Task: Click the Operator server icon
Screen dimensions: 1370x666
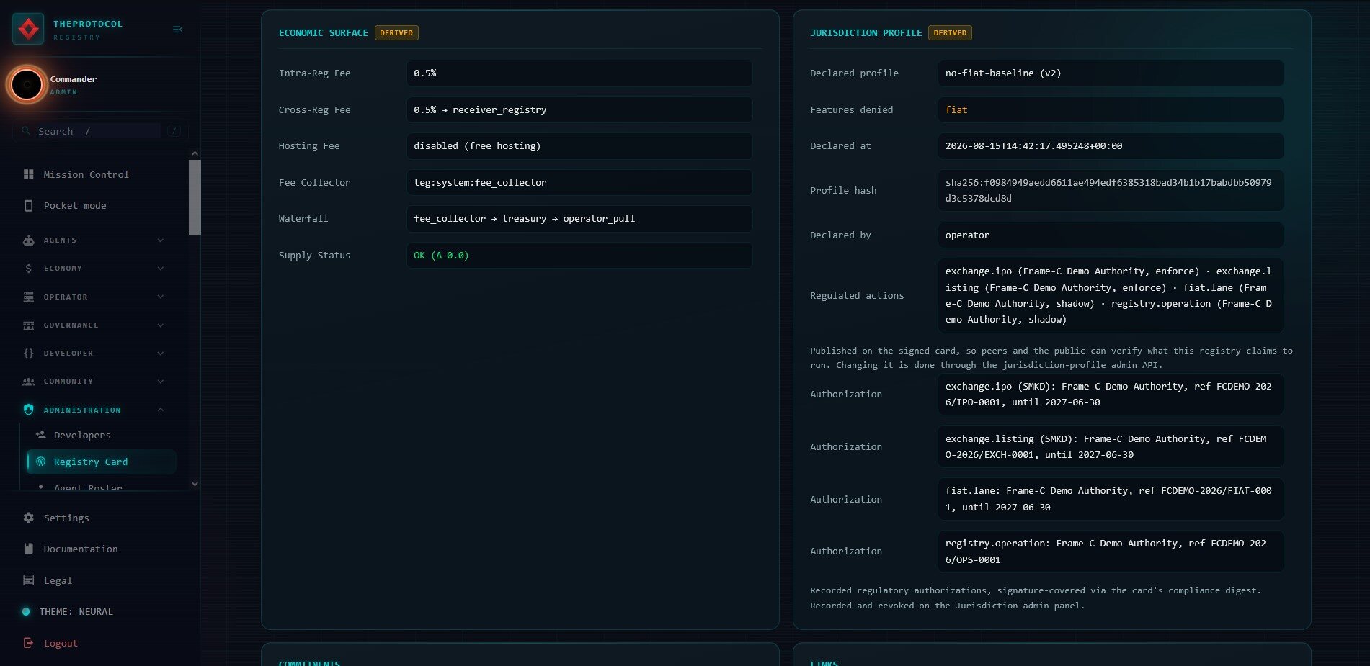Action: [29, 297]
